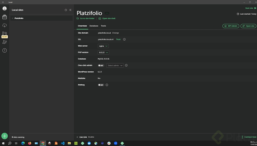Image resolution: width=257 pixels, height=146 pixels.
Task: Open the PHP version 8.0.22 dropdown
Action: pyautogui.click(x=104, y=52)
